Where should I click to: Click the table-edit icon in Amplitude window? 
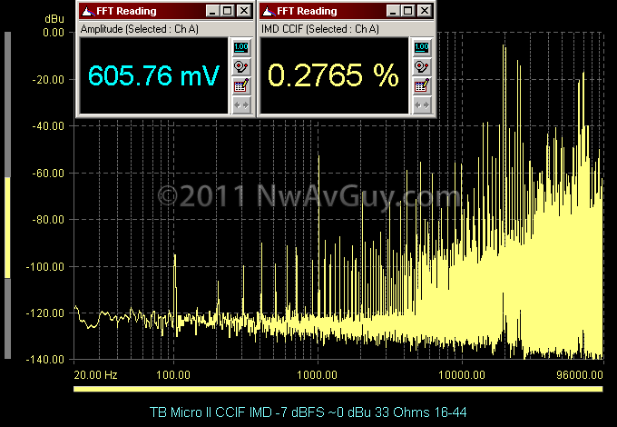pos(241,85)
